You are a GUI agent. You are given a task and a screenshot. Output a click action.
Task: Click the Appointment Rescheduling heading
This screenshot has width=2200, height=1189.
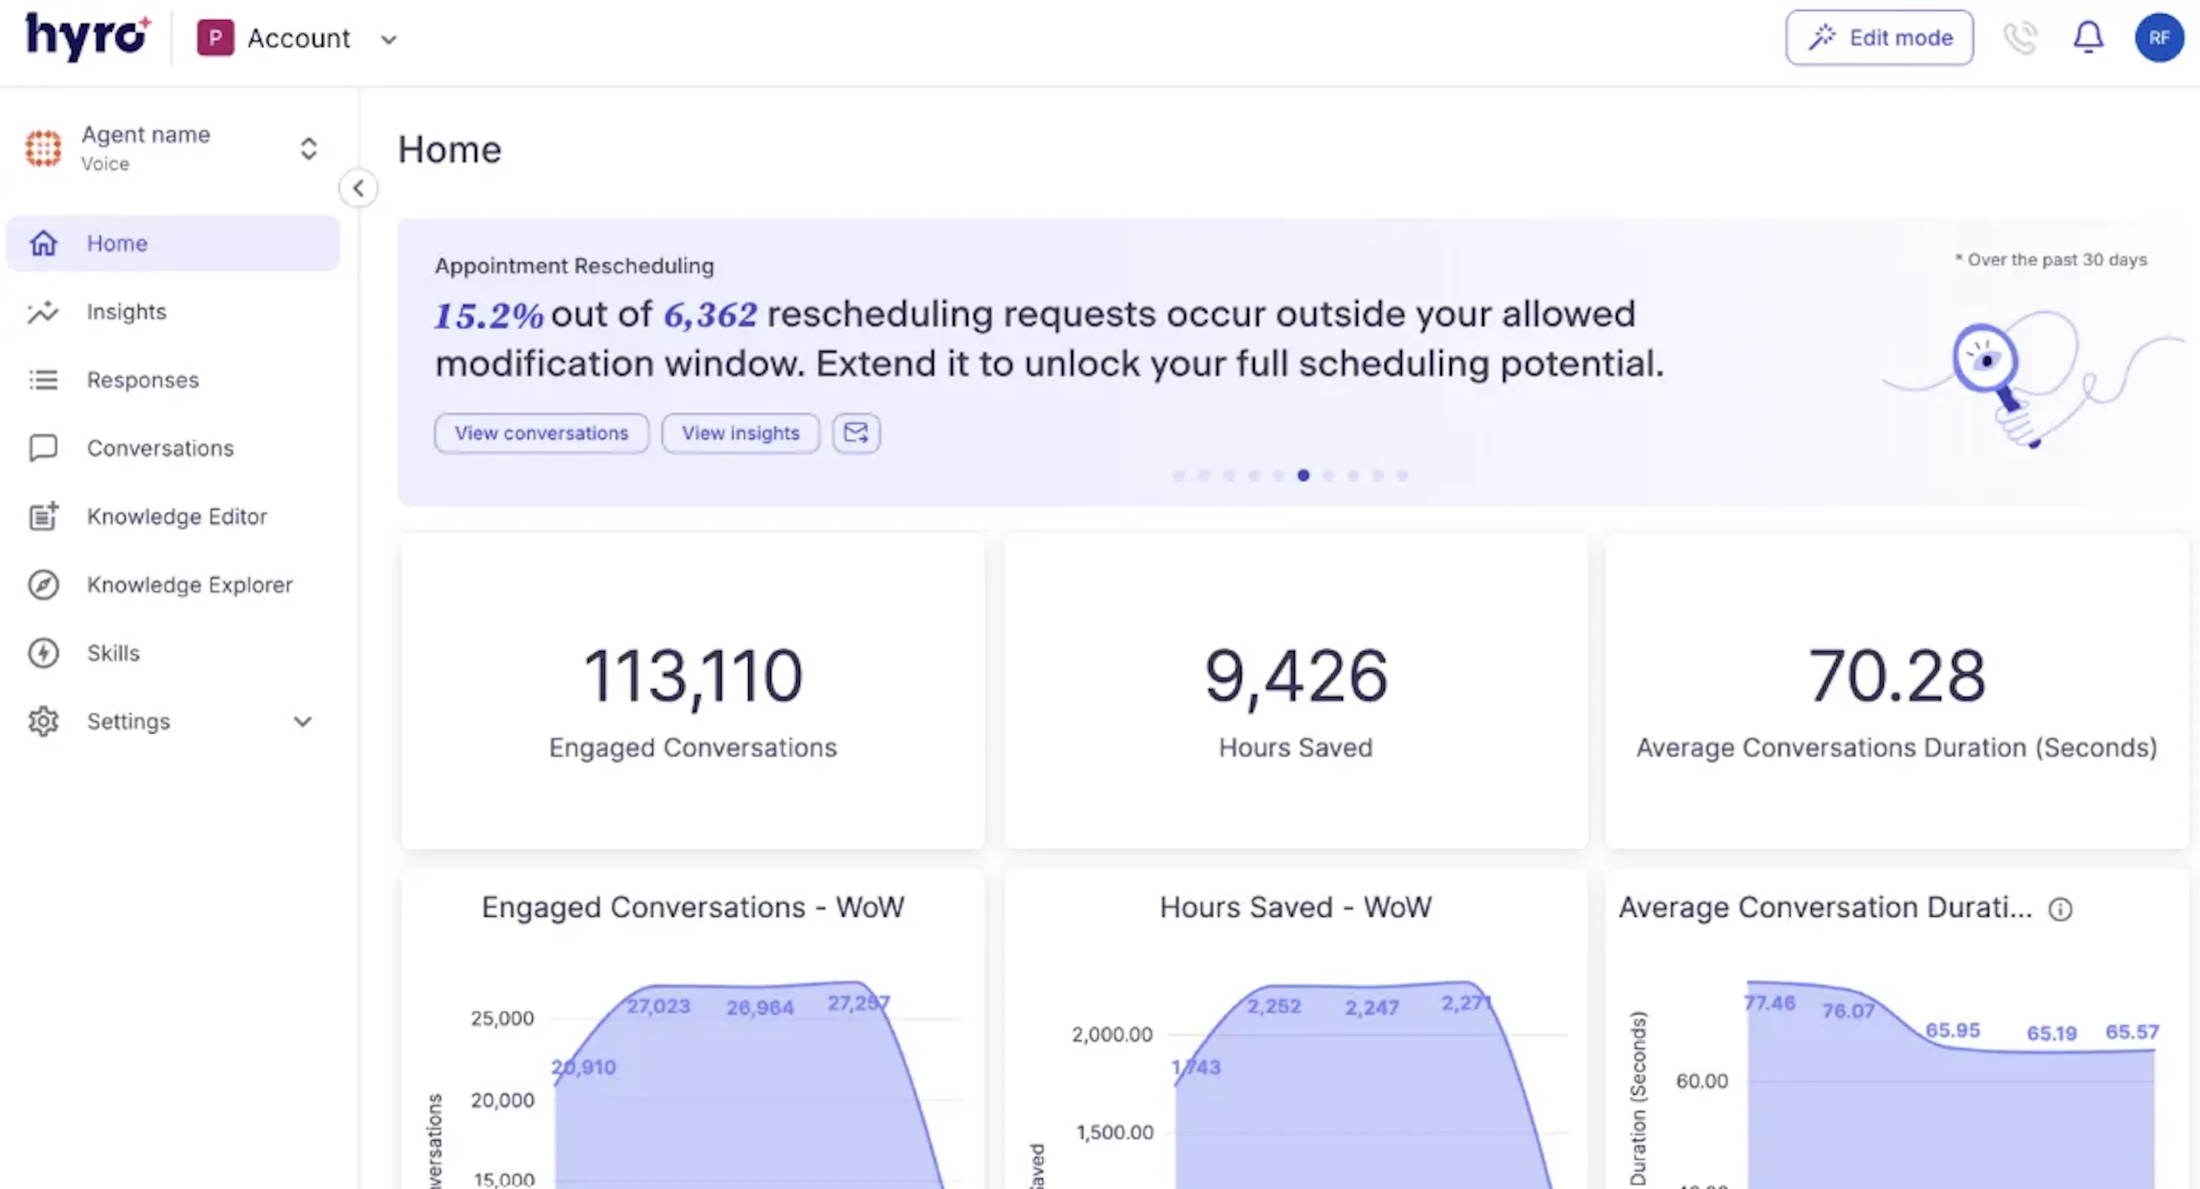574,266
